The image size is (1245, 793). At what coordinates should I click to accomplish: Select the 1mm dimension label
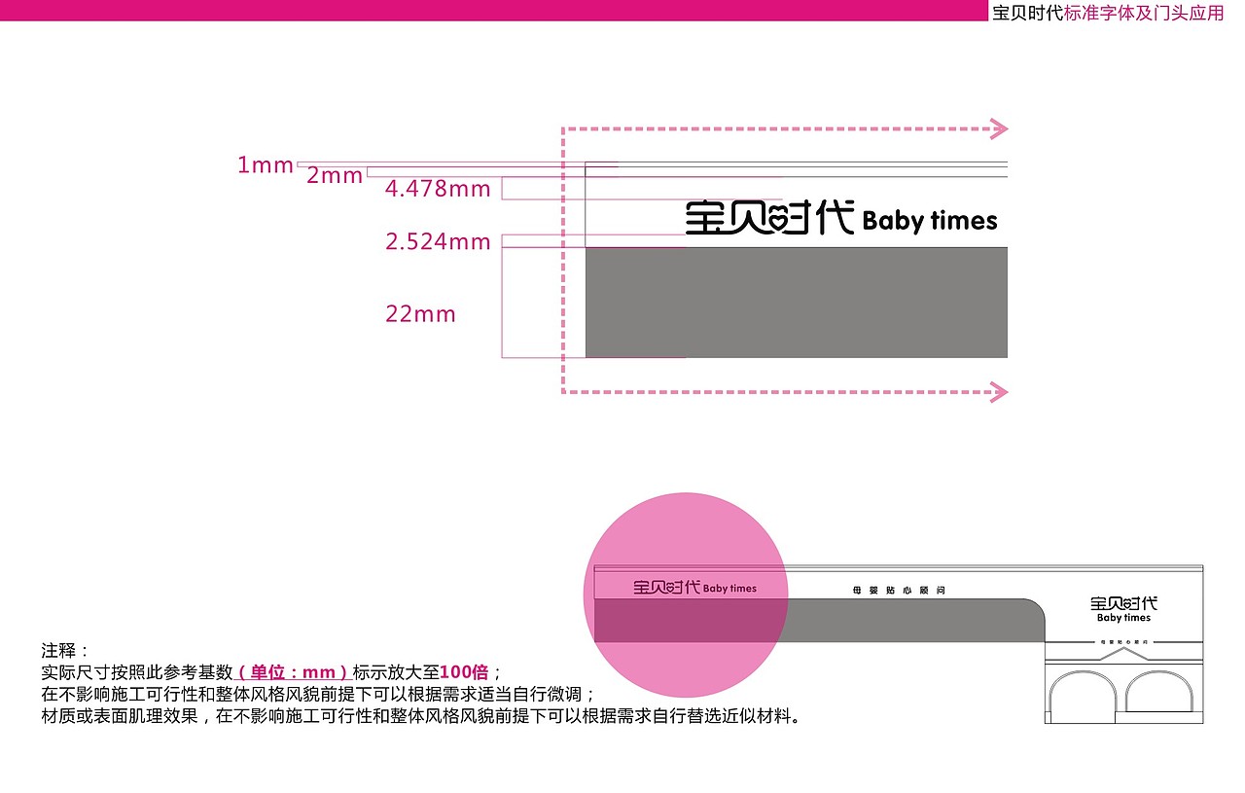[266, 165]
